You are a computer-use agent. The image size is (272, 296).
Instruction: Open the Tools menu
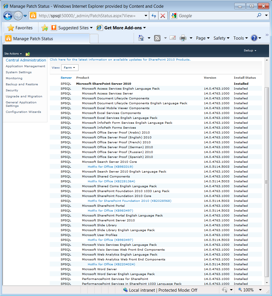pos(240,38)
